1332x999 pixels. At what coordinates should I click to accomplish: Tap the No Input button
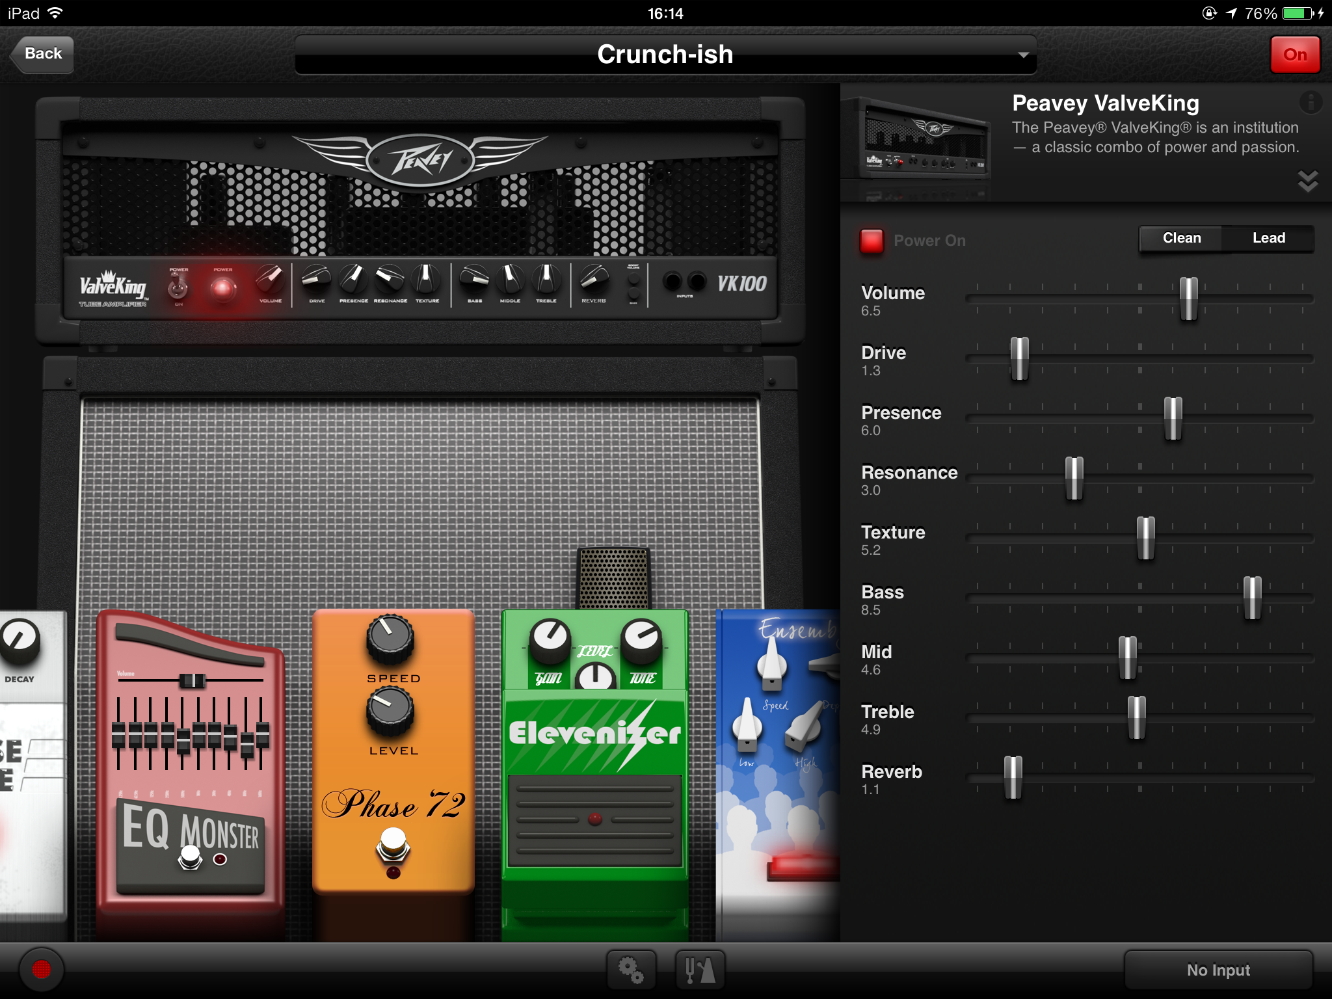tap(1218, 970)
